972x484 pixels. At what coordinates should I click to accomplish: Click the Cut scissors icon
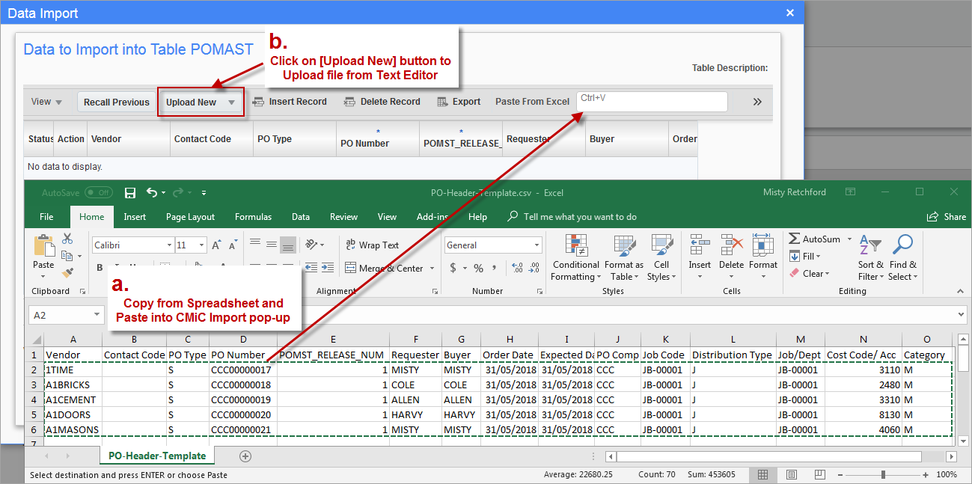tap(67, 239)
